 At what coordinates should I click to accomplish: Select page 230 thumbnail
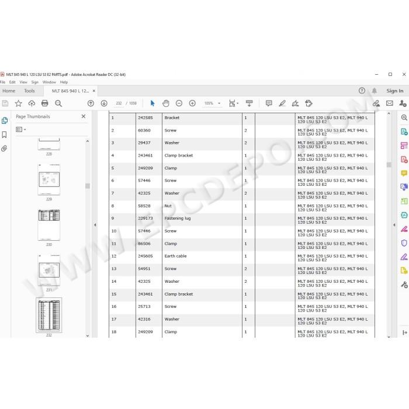[x=49, y=225]
